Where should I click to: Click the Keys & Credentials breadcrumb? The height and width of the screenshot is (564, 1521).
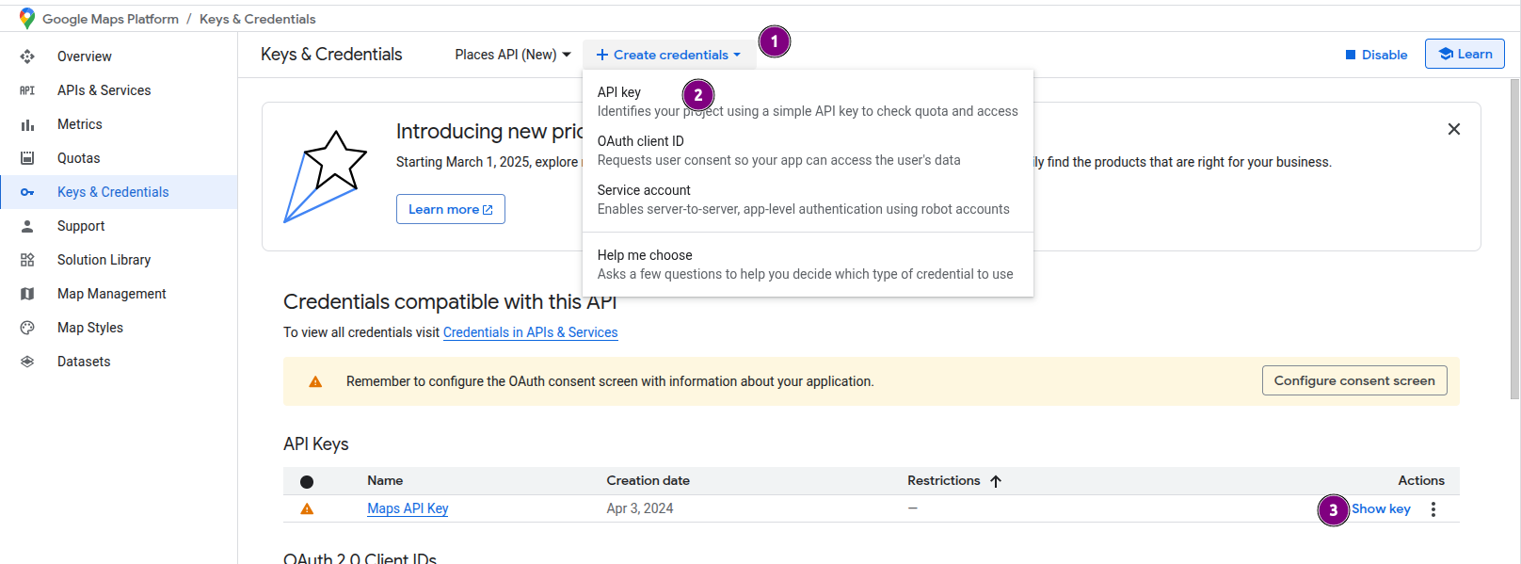258,19
